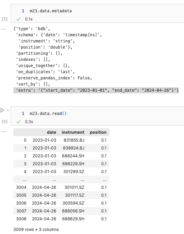Select the position column header
The image size is (184, 234).
pyautogui.click(x=98, y=132)
